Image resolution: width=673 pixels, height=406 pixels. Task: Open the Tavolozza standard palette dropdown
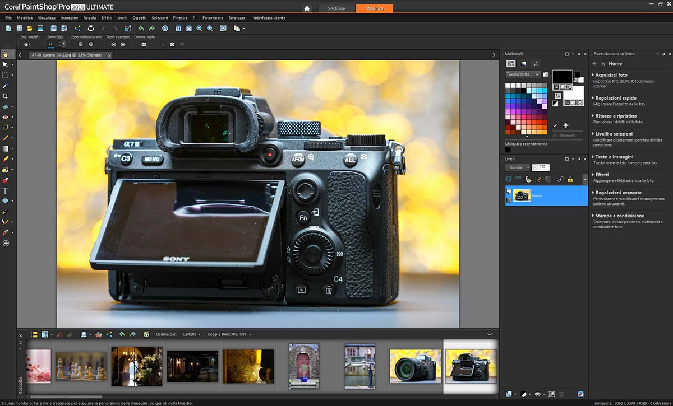[523, 74]
